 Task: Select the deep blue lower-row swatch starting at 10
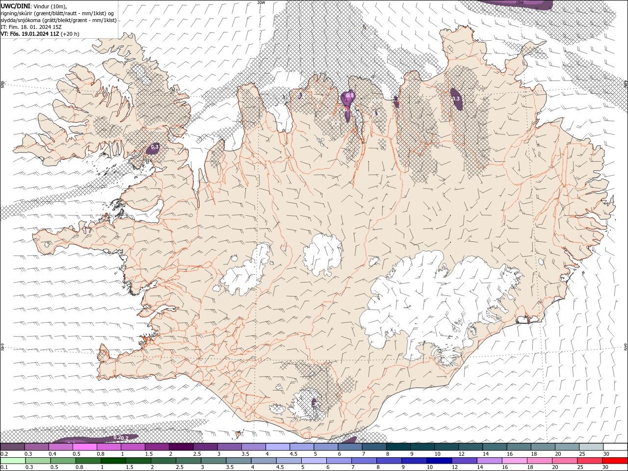[439, 461]
